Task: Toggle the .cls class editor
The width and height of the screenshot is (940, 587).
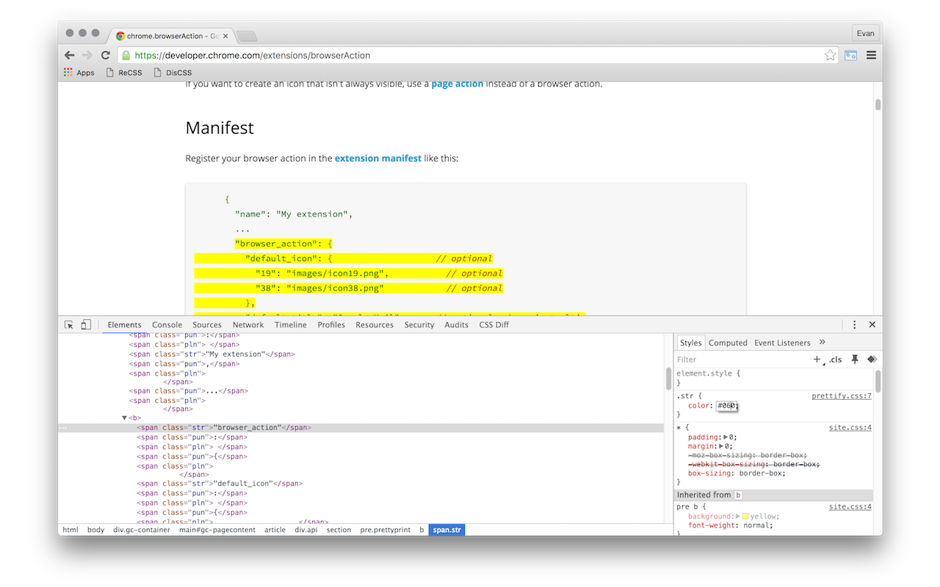Action: (x=835, y=360)
